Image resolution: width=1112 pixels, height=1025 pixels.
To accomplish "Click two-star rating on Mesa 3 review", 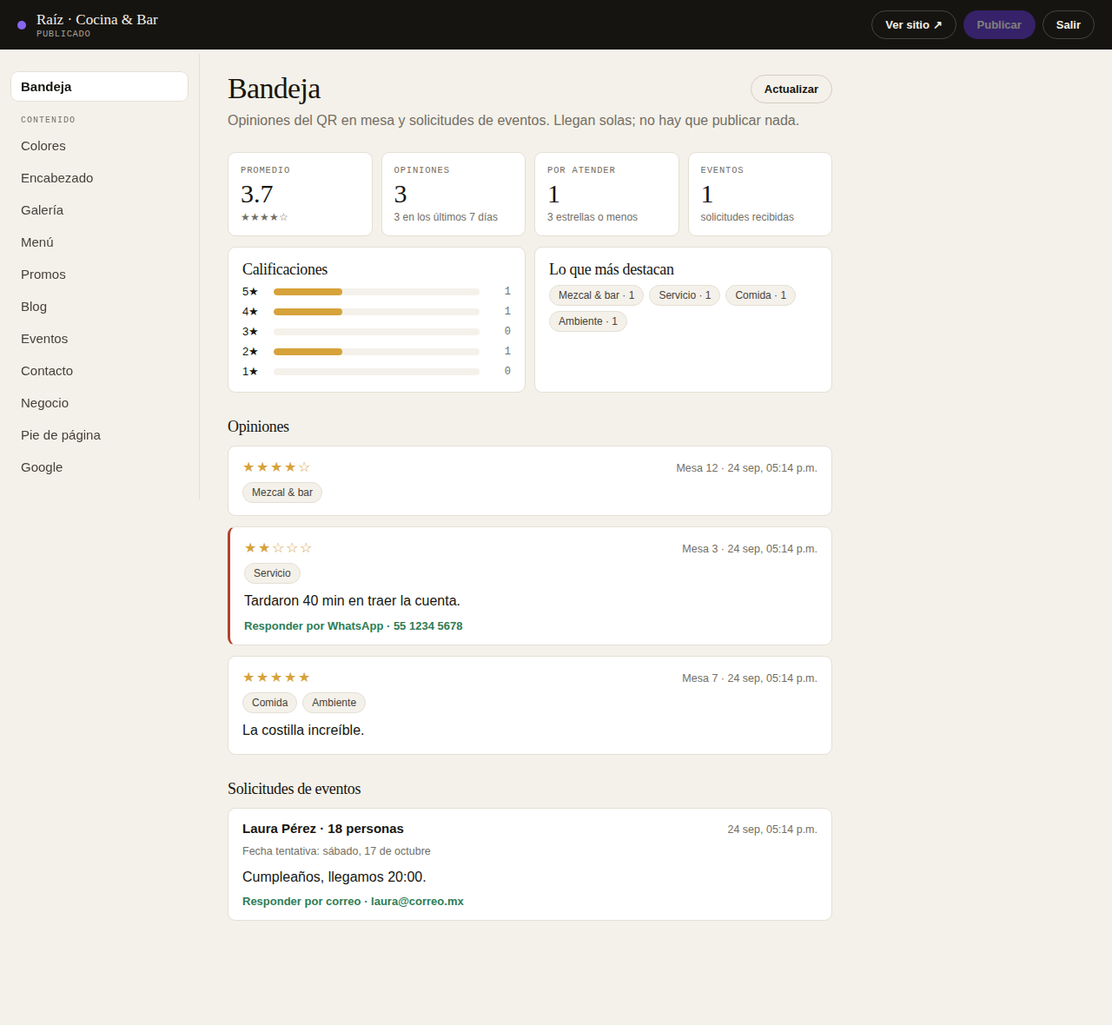I will coord(278,548).
